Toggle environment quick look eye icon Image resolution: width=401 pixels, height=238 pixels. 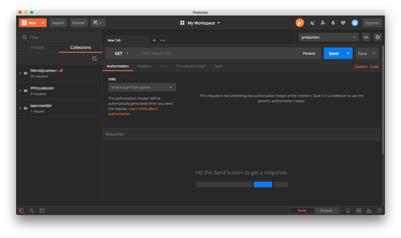[366, 37]
